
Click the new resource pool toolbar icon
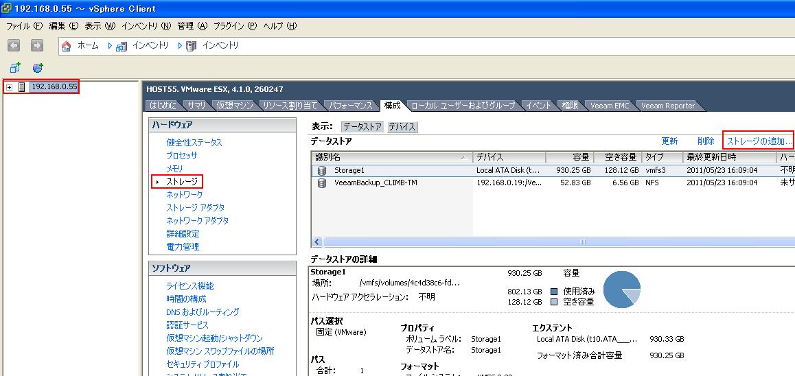[38, 67]
